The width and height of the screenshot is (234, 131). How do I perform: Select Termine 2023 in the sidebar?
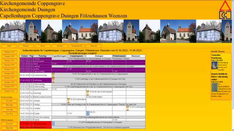[10, 52]
